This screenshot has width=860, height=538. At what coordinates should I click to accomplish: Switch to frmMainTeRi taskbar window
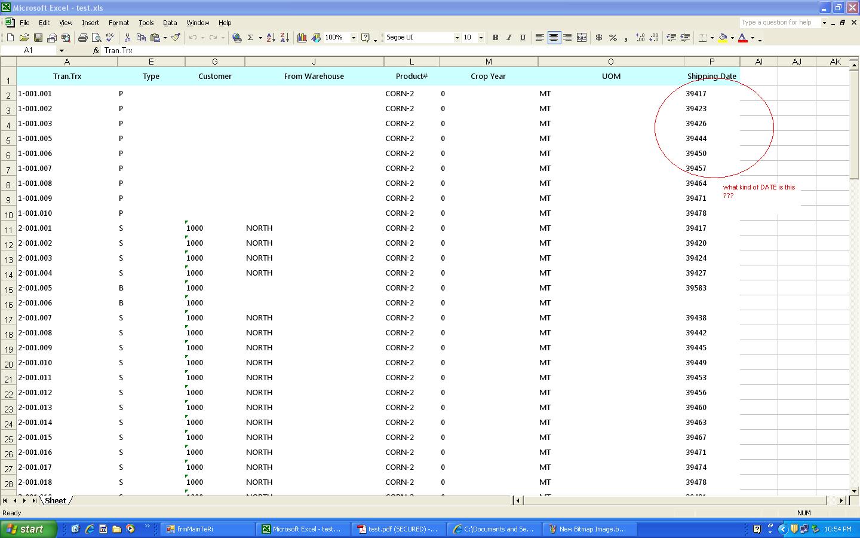click(208, 529)
